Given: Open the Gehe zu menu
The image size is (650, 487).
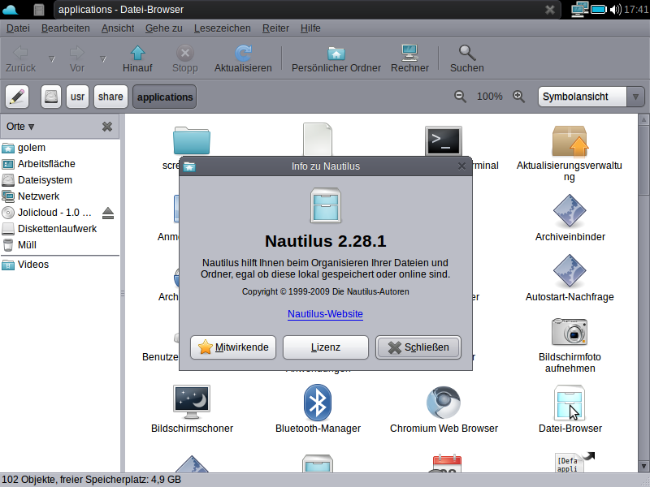Looking at the screenshot, I should tap(163, 28).
